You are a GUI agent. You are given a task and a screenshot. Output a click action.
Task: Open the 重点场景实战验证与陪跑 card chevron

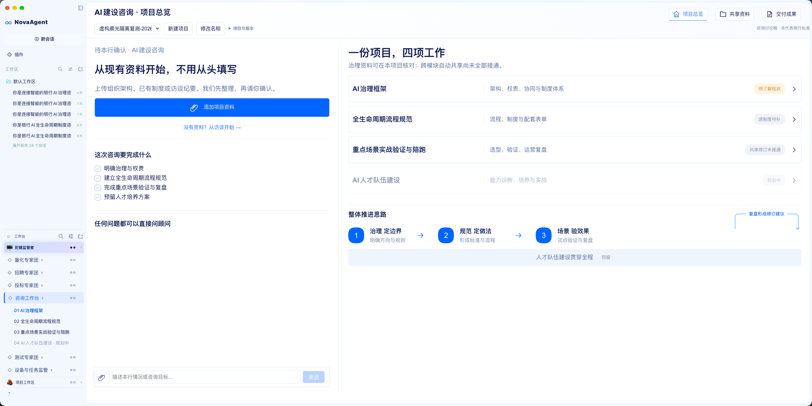pos(794,150)
